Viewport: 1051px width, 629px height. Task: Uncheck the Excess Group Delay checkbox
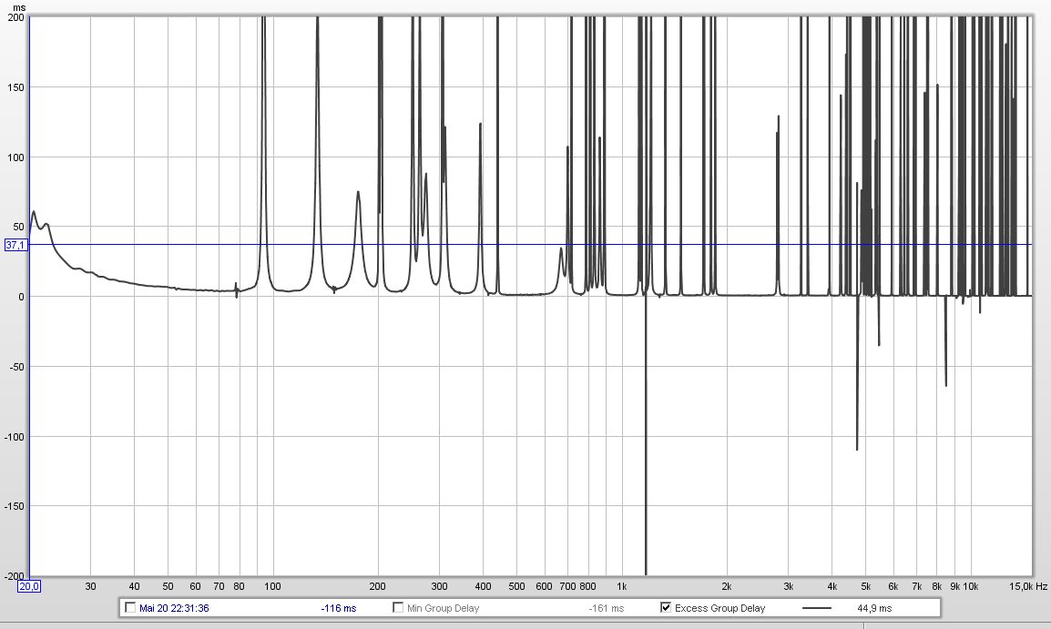666,607
